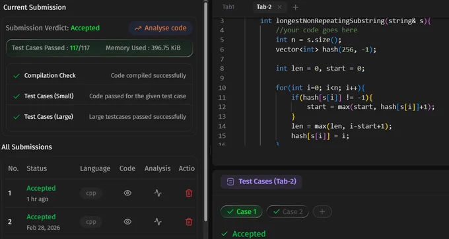Click the cpp language tag of submission 2

coord(91,222)
